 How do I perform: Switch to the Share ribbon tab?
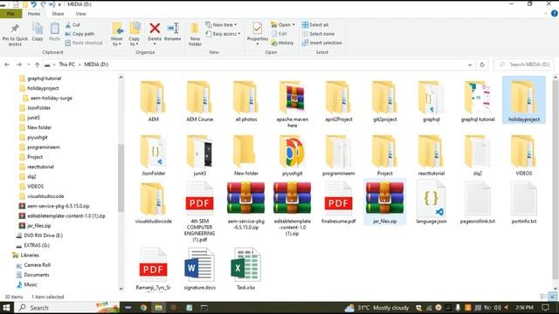pyautogui.click(x=58, y=14)
